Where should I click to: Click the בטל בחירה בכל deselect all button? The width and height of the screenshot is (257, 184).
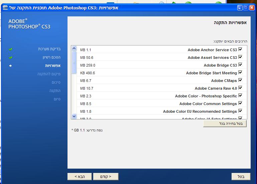(225, 123)
